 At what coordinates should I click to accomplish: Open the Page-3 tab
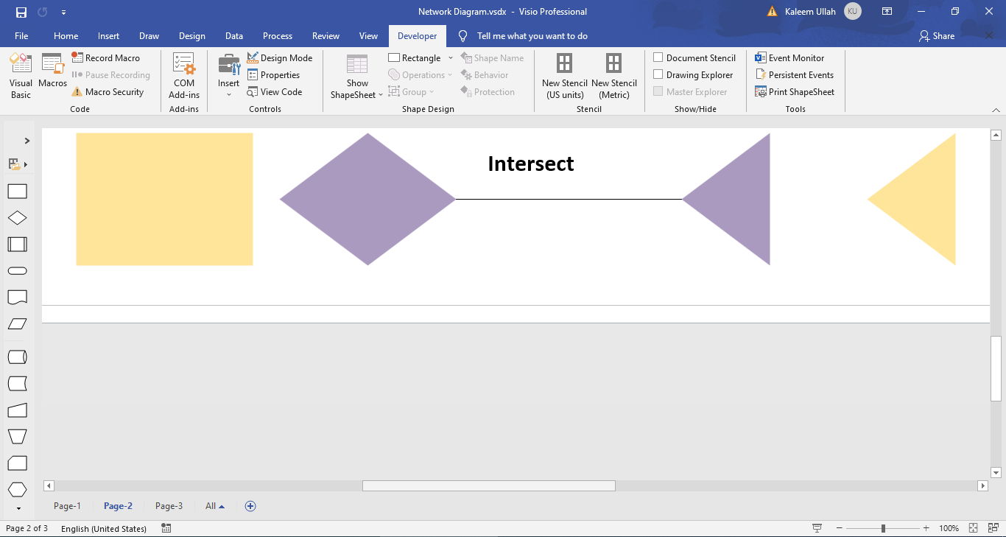pyautogui.click(x=169, y=506)
